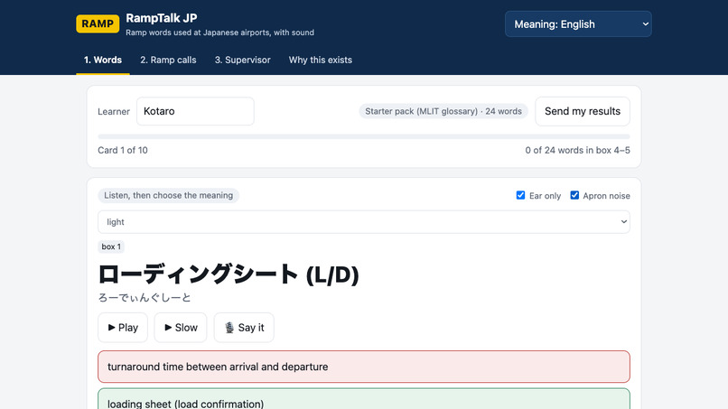This screenshot has width=728, height=409.
Task: Open the 3. Supervisor tab
Action: click(x=242, y=60)
